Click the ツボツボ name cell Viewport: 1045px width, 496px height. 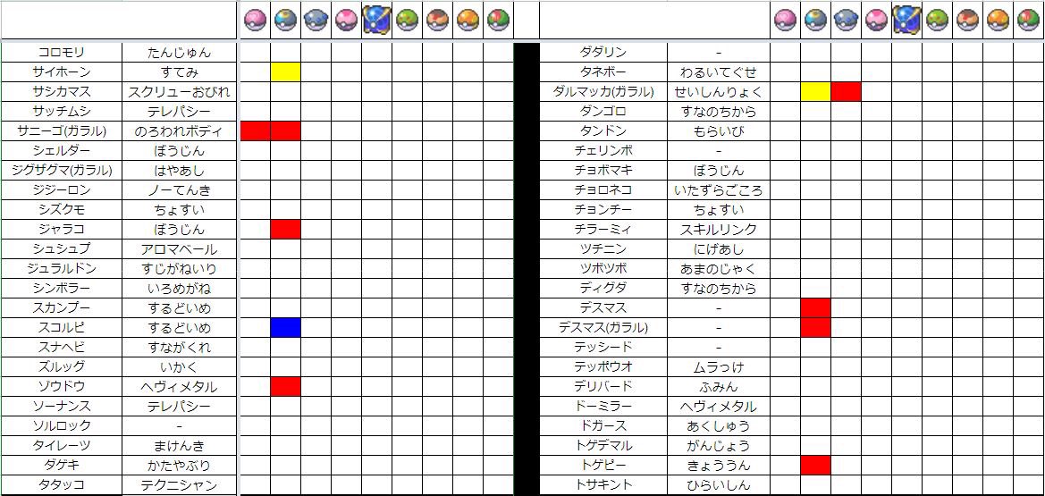[x=603, y=269]
